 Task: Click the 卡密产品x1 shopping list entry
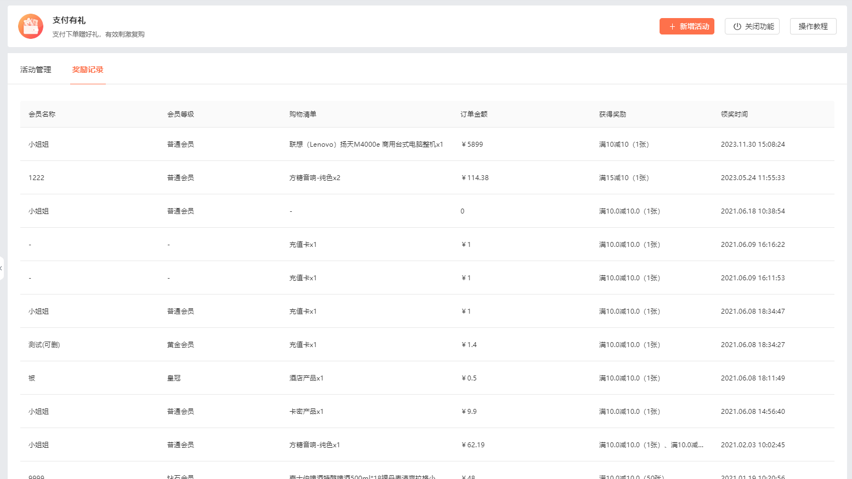(306, 412)
